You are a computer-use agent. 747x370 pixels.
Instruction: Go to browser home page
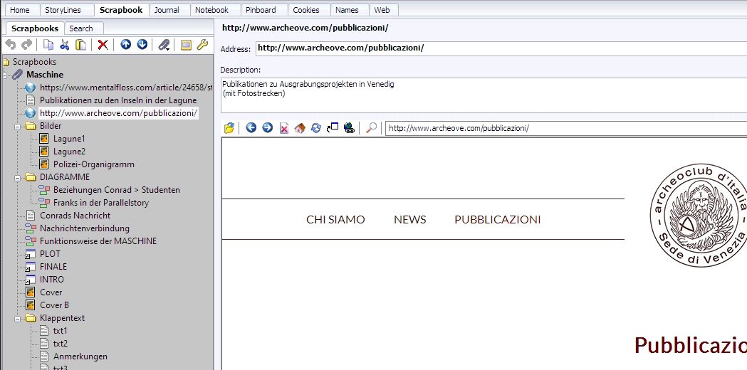click(300, 127)
